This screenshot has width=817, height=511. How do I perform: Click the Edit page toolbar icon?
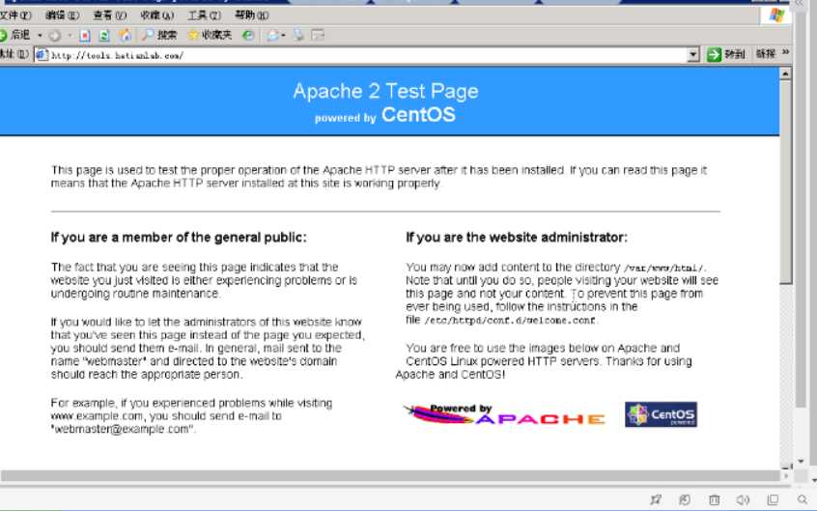(318, 36)
